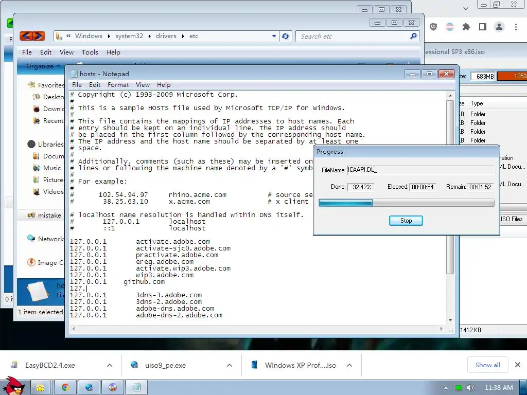The height and width of the screenshot is (395, 527).
Task: Select Recent Places in navigation pane
Action: (48, 120)
